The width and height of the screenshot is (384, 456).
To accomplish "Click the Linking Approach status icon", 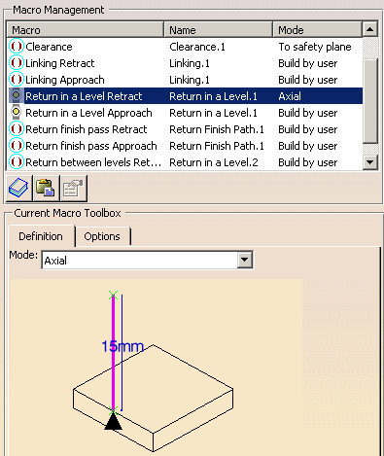I will click(x=16, y=80).
